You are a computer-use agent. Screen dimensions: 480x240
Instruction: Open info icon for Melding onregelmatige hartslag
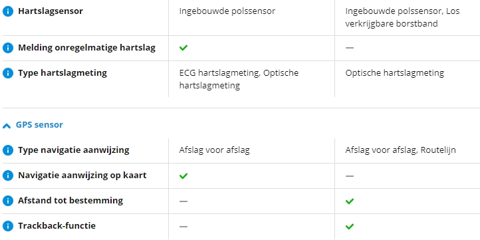point(8,48)
